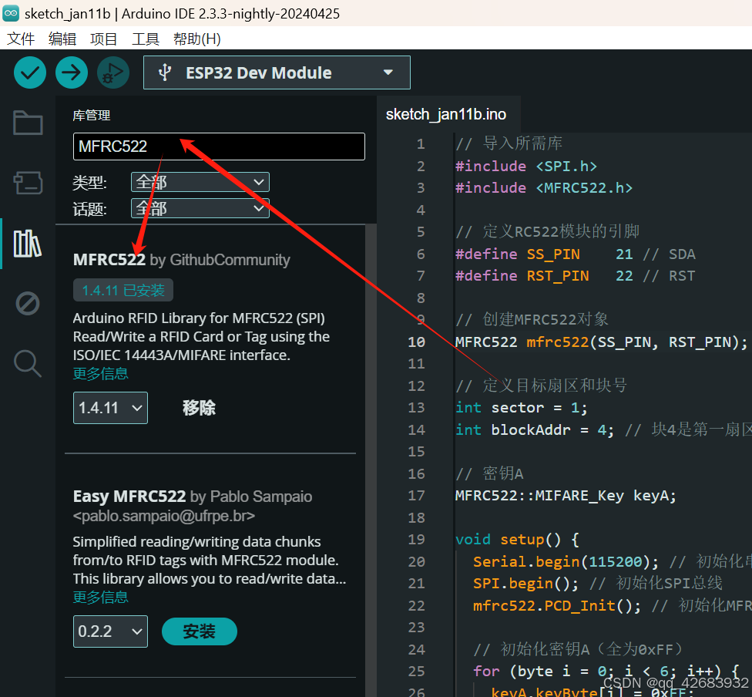Select the Library Manager books icon
752x697 pixels.
pos(27,244)
